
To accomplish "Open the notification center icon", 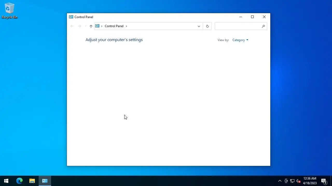I will (x=324, y=181).
